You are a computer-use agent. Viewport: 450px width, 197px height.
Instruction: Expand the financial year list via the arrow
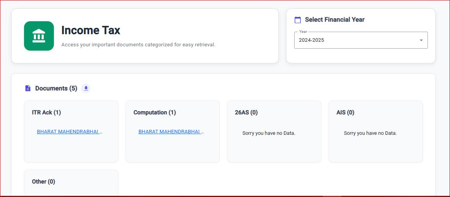pyautogui.click(x=421, y=40)
